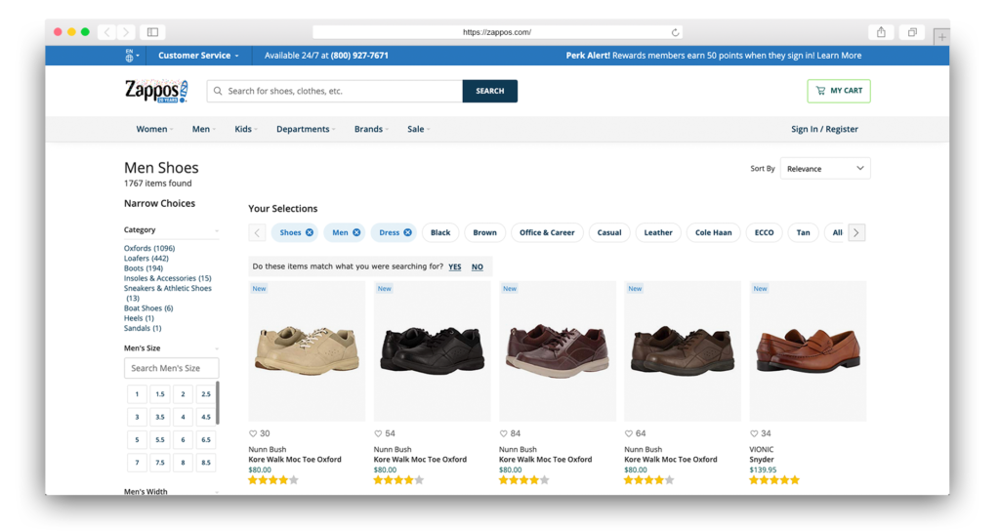The height and width of the screenshot is (531, 1000).
Task: Toggle the Tan filter chip
Action: (803, 232)
